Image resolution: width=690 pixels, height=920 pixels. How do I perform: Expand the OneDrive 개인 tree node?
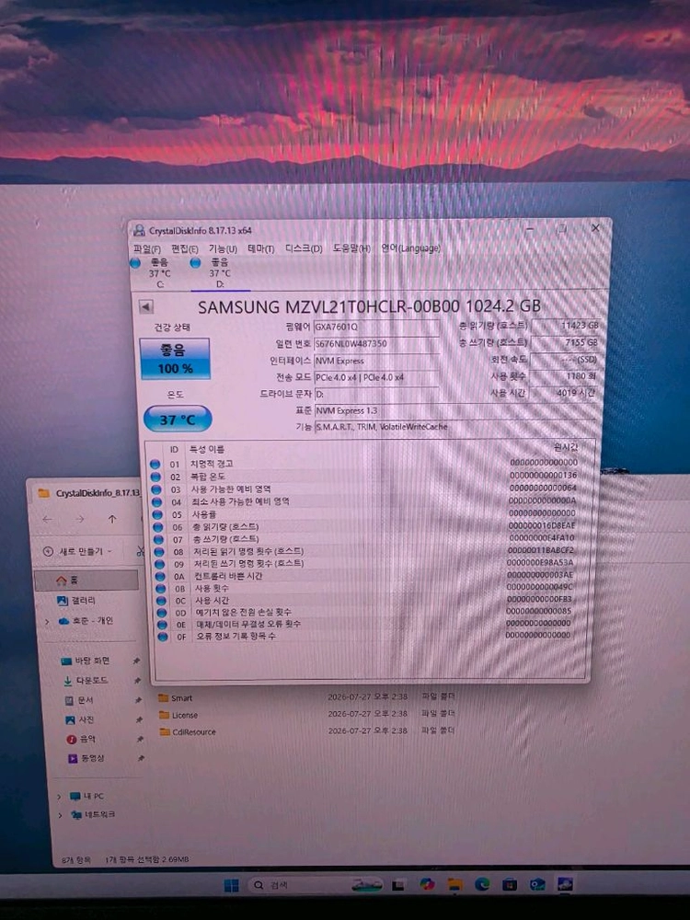[48, 621]
